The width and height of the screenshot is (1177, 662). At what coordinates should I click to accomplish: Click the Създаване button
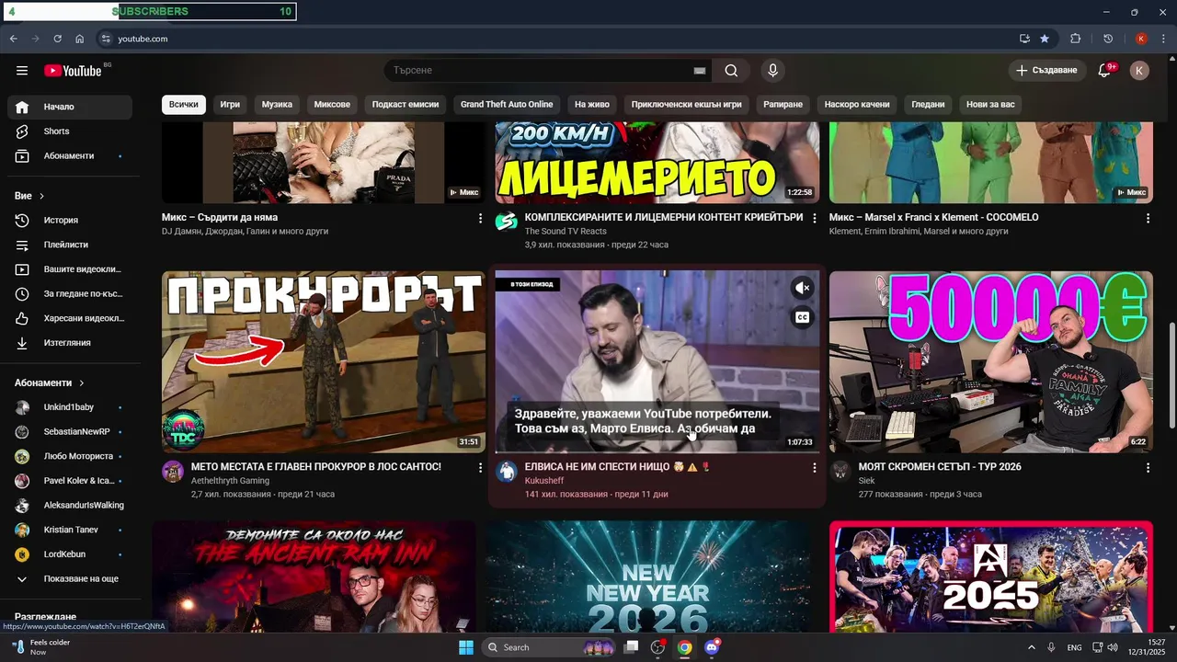pos(1046,71)
